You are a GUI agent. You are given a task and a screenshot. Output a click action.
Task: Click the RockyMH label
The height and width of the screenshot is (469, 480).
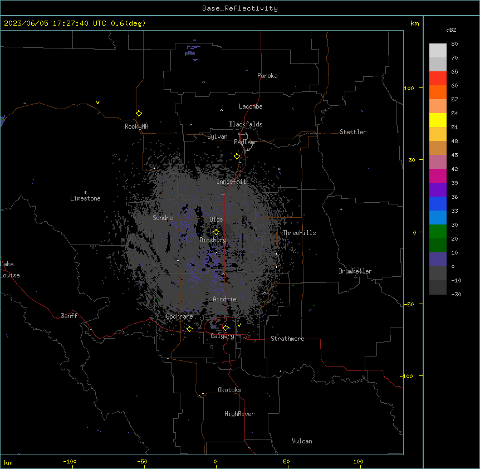136,126
